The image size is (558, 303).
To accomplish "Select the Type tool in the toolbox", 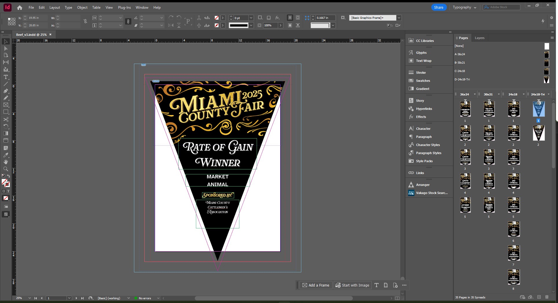I will [x=5, y=77].
